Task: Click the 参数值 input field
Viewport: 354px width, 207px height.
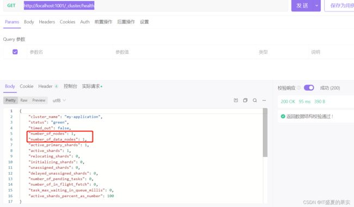Action: (184, 52)
